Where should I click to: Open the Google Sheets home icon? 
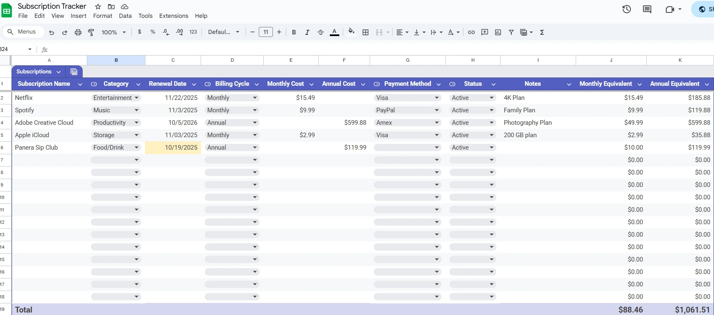coord(7,10)
